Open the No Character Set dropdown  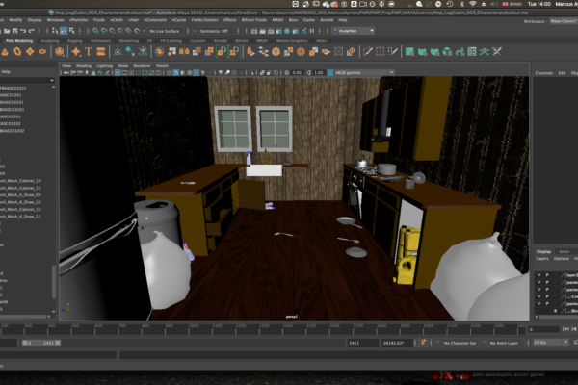click(x=460, y=343)
